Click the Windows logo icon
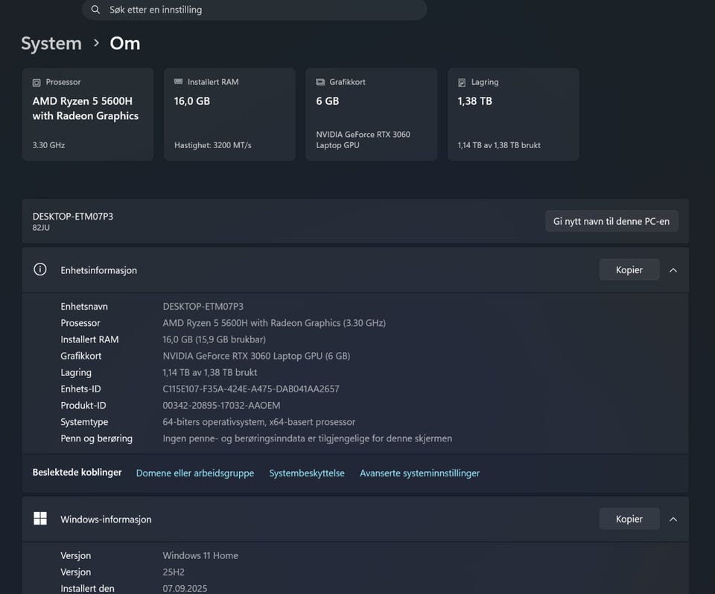The height and width of the screenshot is (594, 715). coord(40,518)
